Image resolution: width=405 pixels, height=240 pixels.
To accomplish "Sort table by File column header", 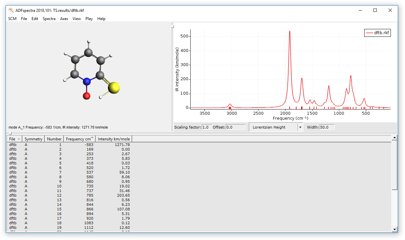I will click(15, 139).
